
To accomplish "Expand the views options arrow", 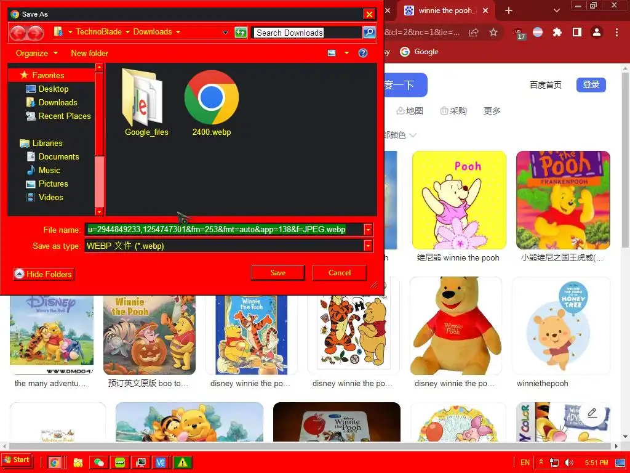I will [346, 53].
